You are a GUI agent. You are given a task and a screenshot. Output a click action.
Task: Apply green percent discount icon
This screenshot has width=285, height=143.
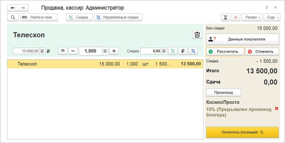173,51
